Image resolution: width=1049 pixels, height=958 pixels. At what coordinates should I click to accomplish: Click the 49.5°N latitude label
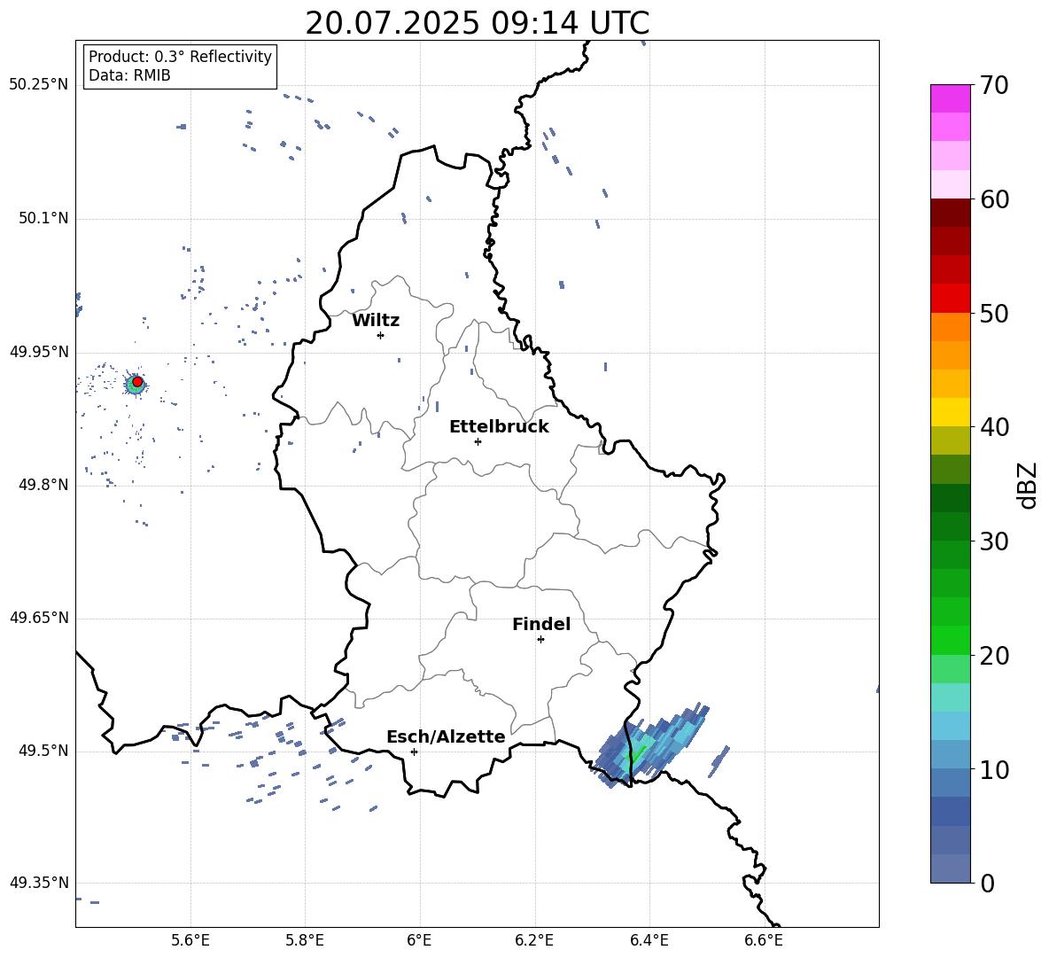click(43, 752)
